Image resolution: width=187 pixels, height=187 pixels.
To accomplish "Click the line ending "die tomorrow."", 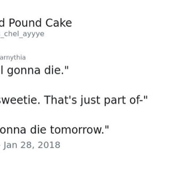I will (54, 130).
